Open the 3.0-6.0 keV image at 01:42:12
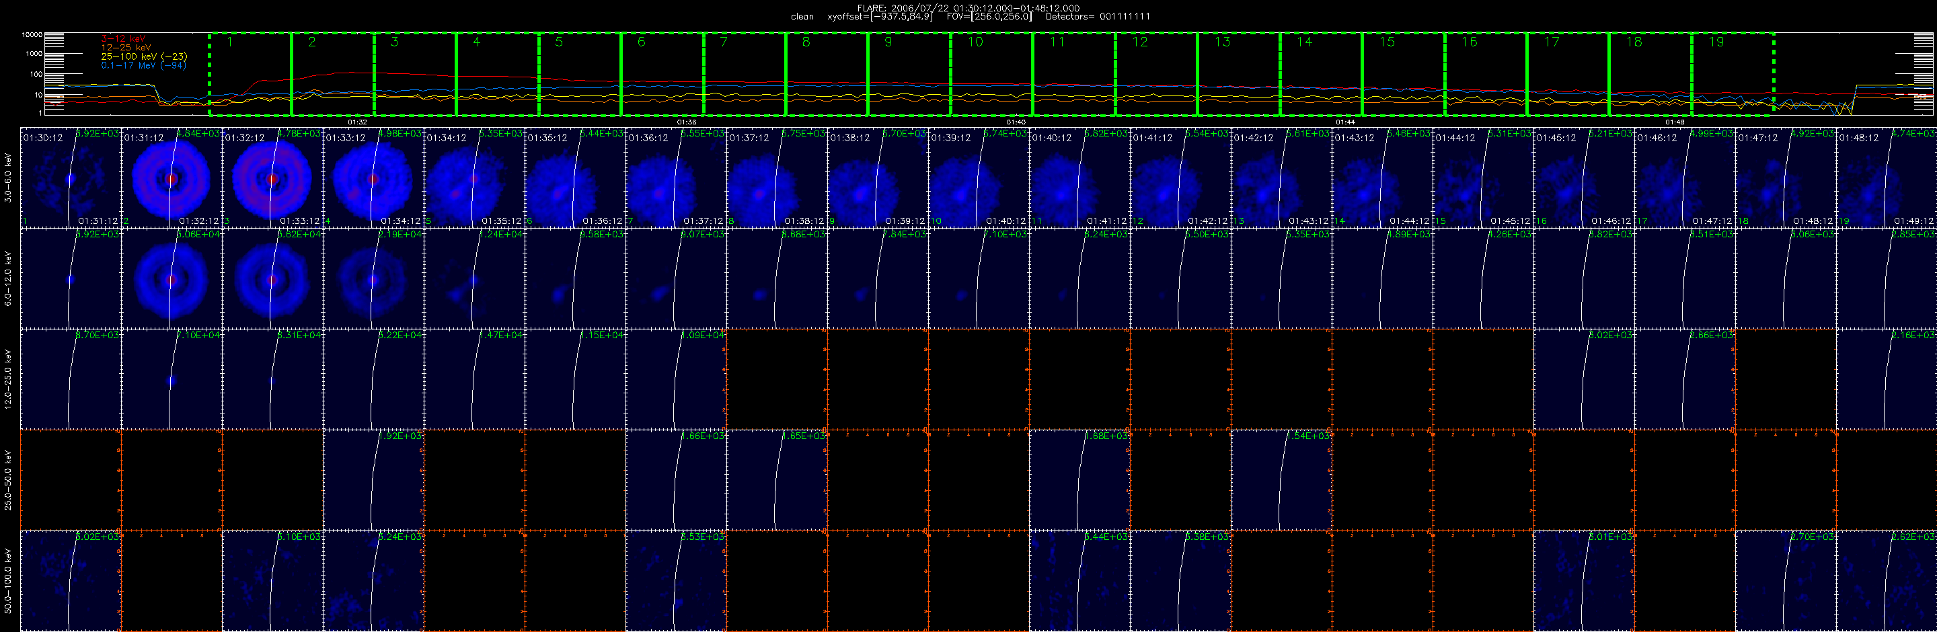This screenshot has width=1937, height=632. click(1281, 177)
